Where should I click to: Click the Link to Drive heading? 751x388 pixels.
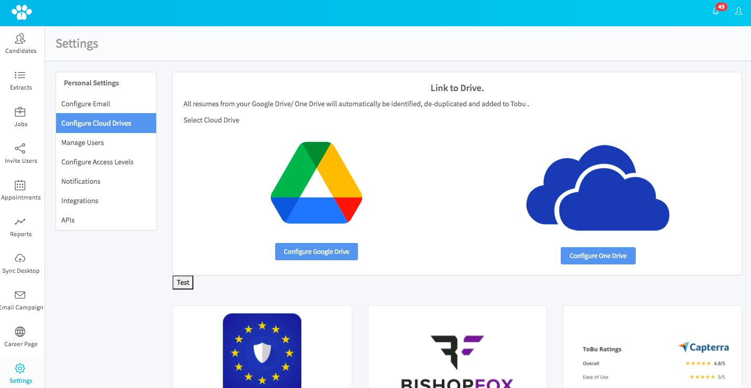457,88
